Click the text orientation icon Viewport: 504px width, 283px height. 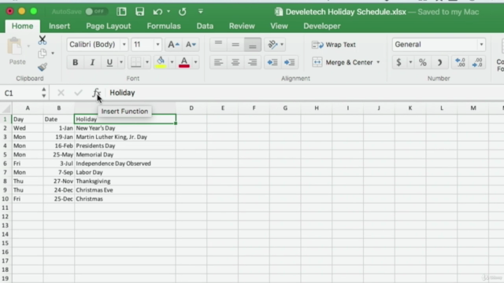(272, 45)
